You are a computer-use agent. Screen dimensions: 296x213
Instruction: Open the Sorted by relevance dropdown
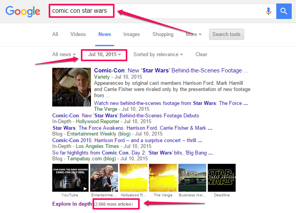coord(158,55)
